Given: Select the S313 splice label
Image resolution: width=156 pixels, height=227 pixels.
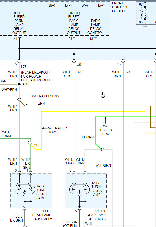Looking at the screenshot, I should (25, 84).
